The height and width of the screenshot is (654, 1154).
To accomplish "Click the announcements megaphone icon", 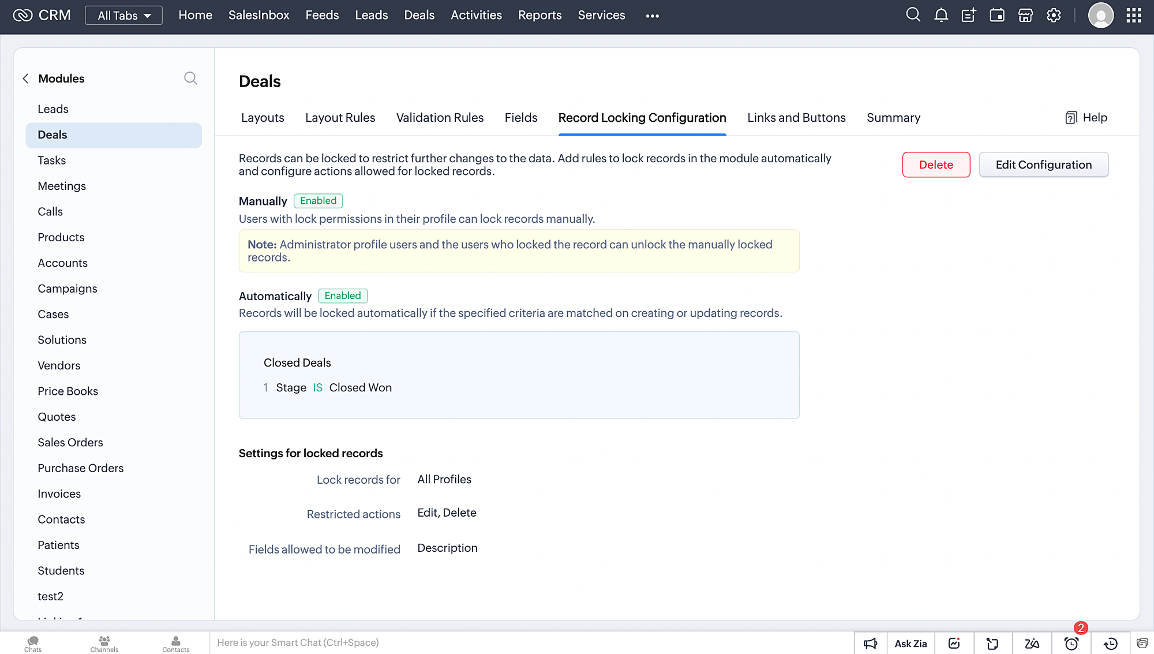I will point(870,643).
